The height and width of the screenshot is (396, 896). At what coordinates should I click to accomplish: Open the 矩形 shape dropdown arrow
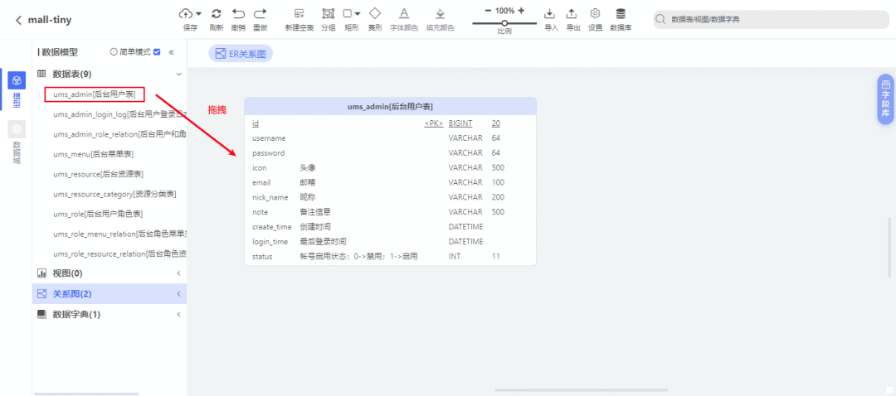358,14
